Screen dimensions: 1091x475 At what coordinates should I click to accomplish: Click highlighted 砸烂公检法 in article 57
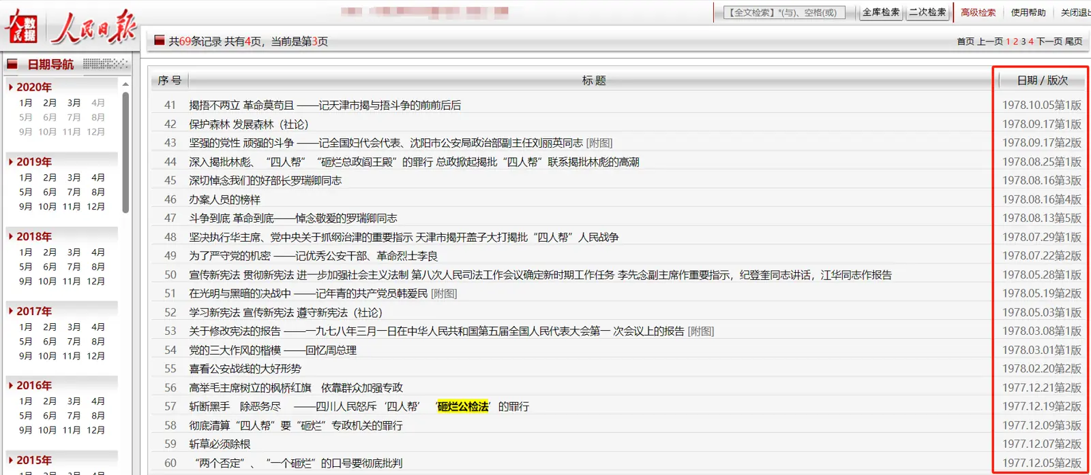(x=463, y=406)
